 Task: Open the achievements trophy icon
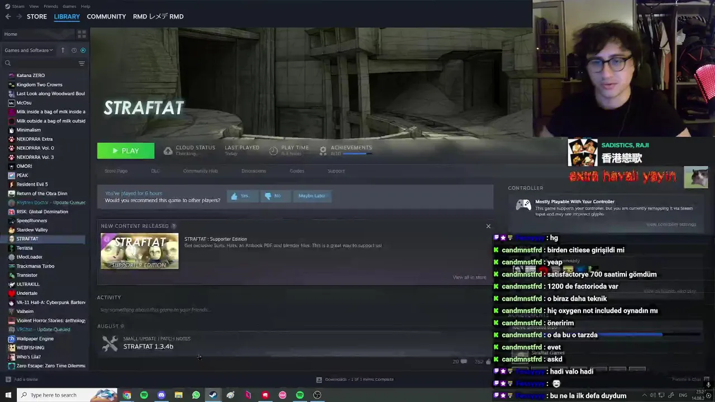click(323, 151)
